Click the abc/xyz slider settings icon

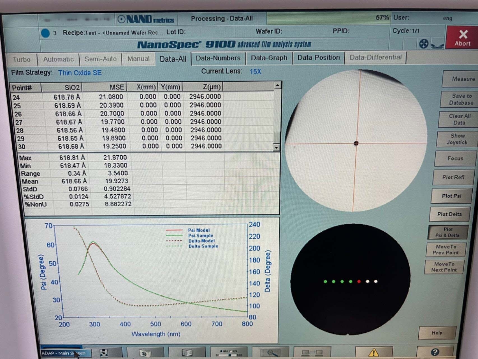coord(229,353)
